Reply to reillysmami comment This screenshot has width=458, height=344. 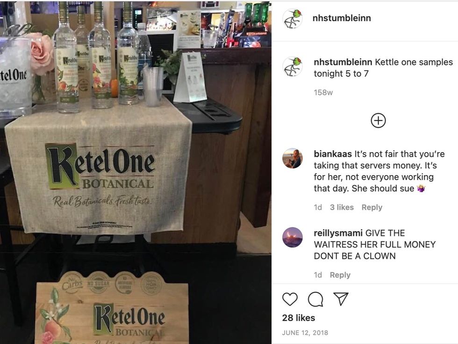tap(340, 275)
